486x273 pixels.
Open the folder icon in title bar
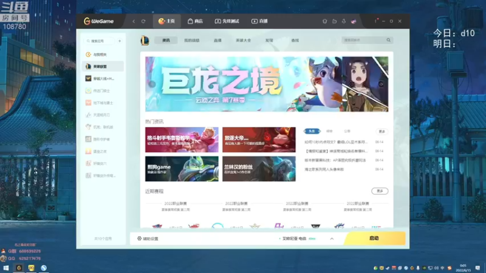[334, 21]
